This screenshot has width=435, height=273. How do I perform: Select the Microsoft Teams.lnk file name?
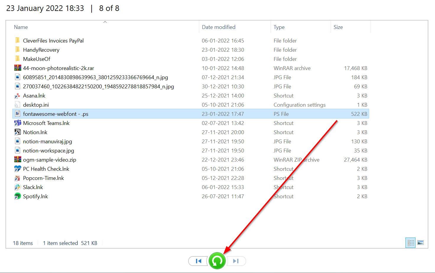point(46,123)
